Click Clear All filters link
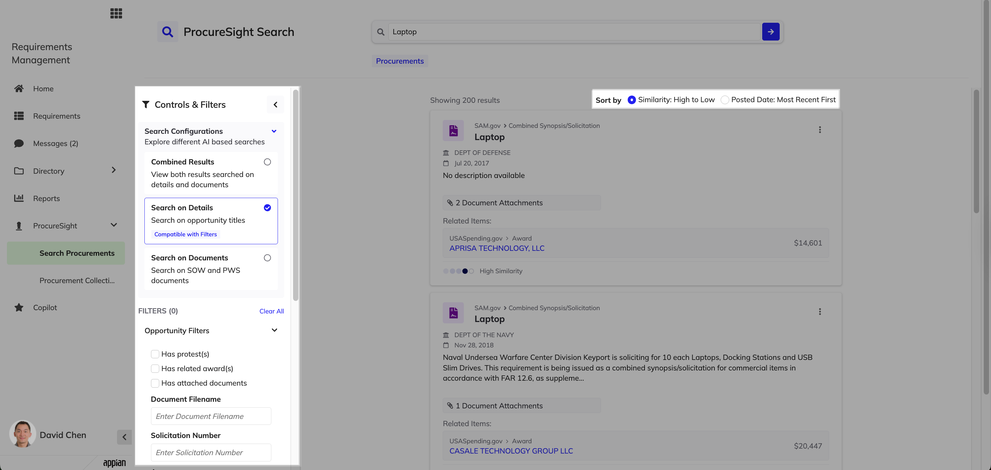991x470 pixels. click(272, 311)
